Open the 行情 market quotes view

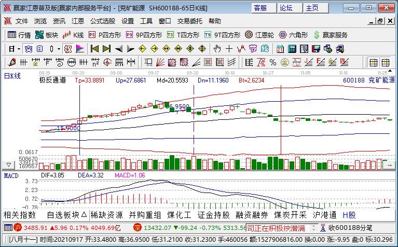tap(19, 35)
